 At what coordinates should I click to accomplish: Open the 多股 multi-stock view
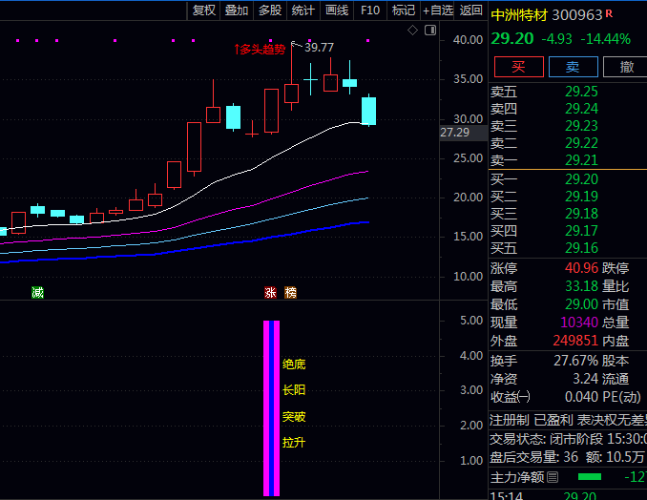pos(270,10)
